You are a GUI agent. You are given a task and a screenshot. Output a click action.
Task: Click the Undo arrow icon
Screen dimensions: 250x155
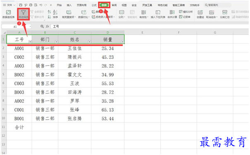(41, 5)
